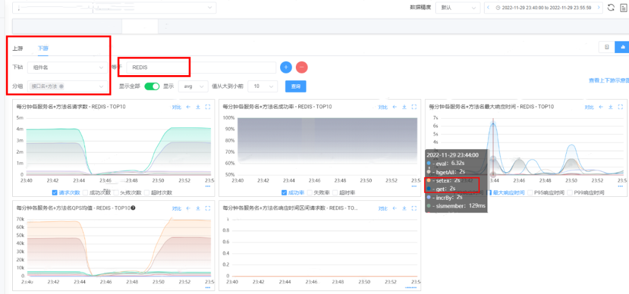
Task: Click back arrow on max response time chart
Action: pos(600,107)
